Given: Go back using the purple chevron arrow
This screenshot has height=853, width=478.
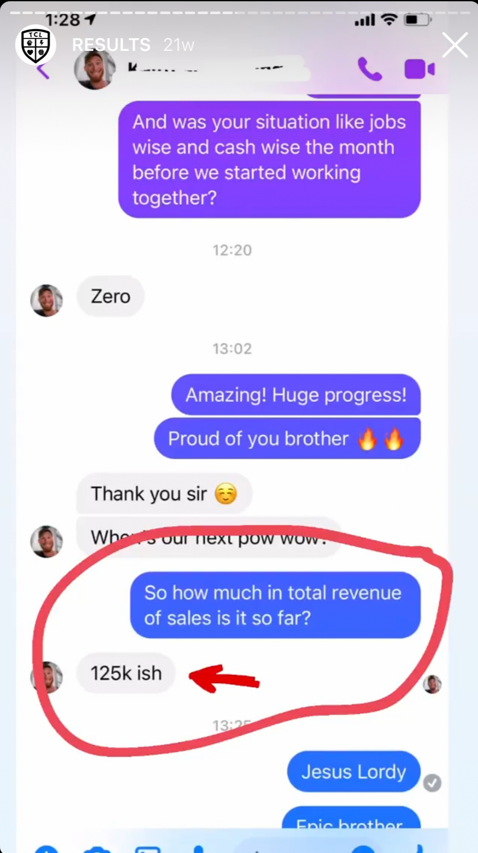Looking at the screenshot, I should pos(43,70).
